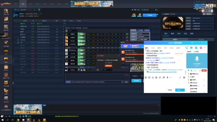Hang up with the red button in QQ voice panel
Screen dimensions: 217x122
click(x=204, y=70)
